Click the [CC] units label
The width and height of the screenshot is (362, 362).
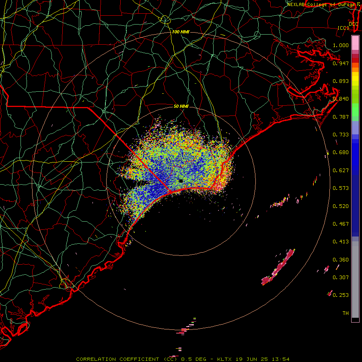(x=343, y=28)
